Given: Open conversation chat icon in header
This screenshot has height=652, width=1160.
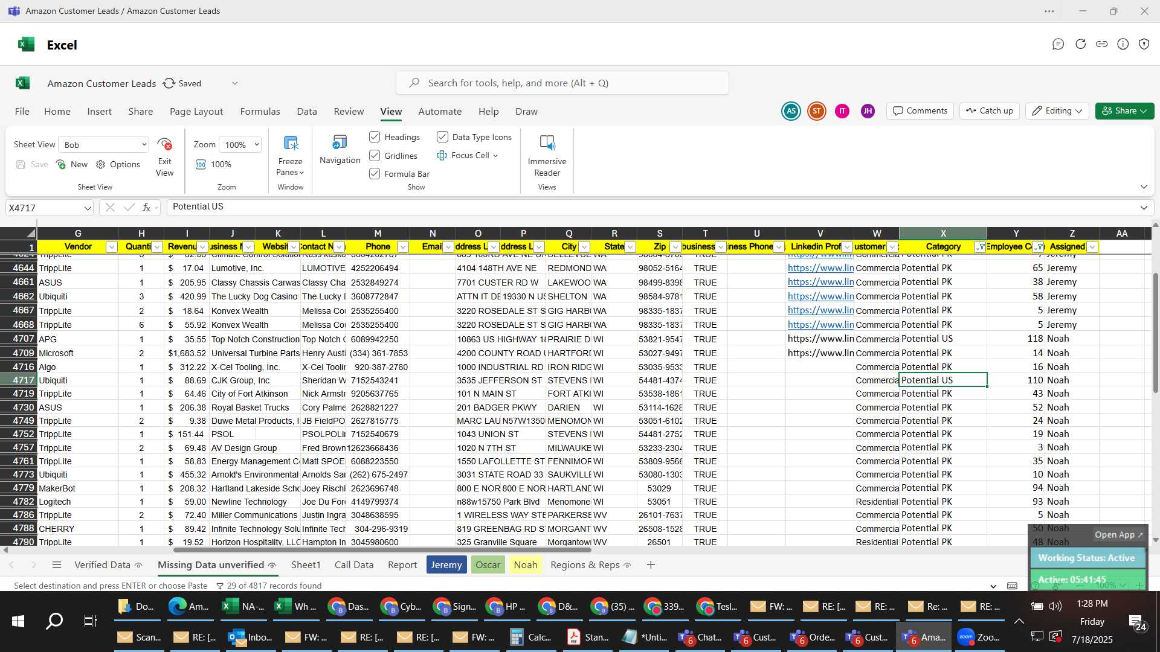Looking at the screenshot, I should point(1058,44).
